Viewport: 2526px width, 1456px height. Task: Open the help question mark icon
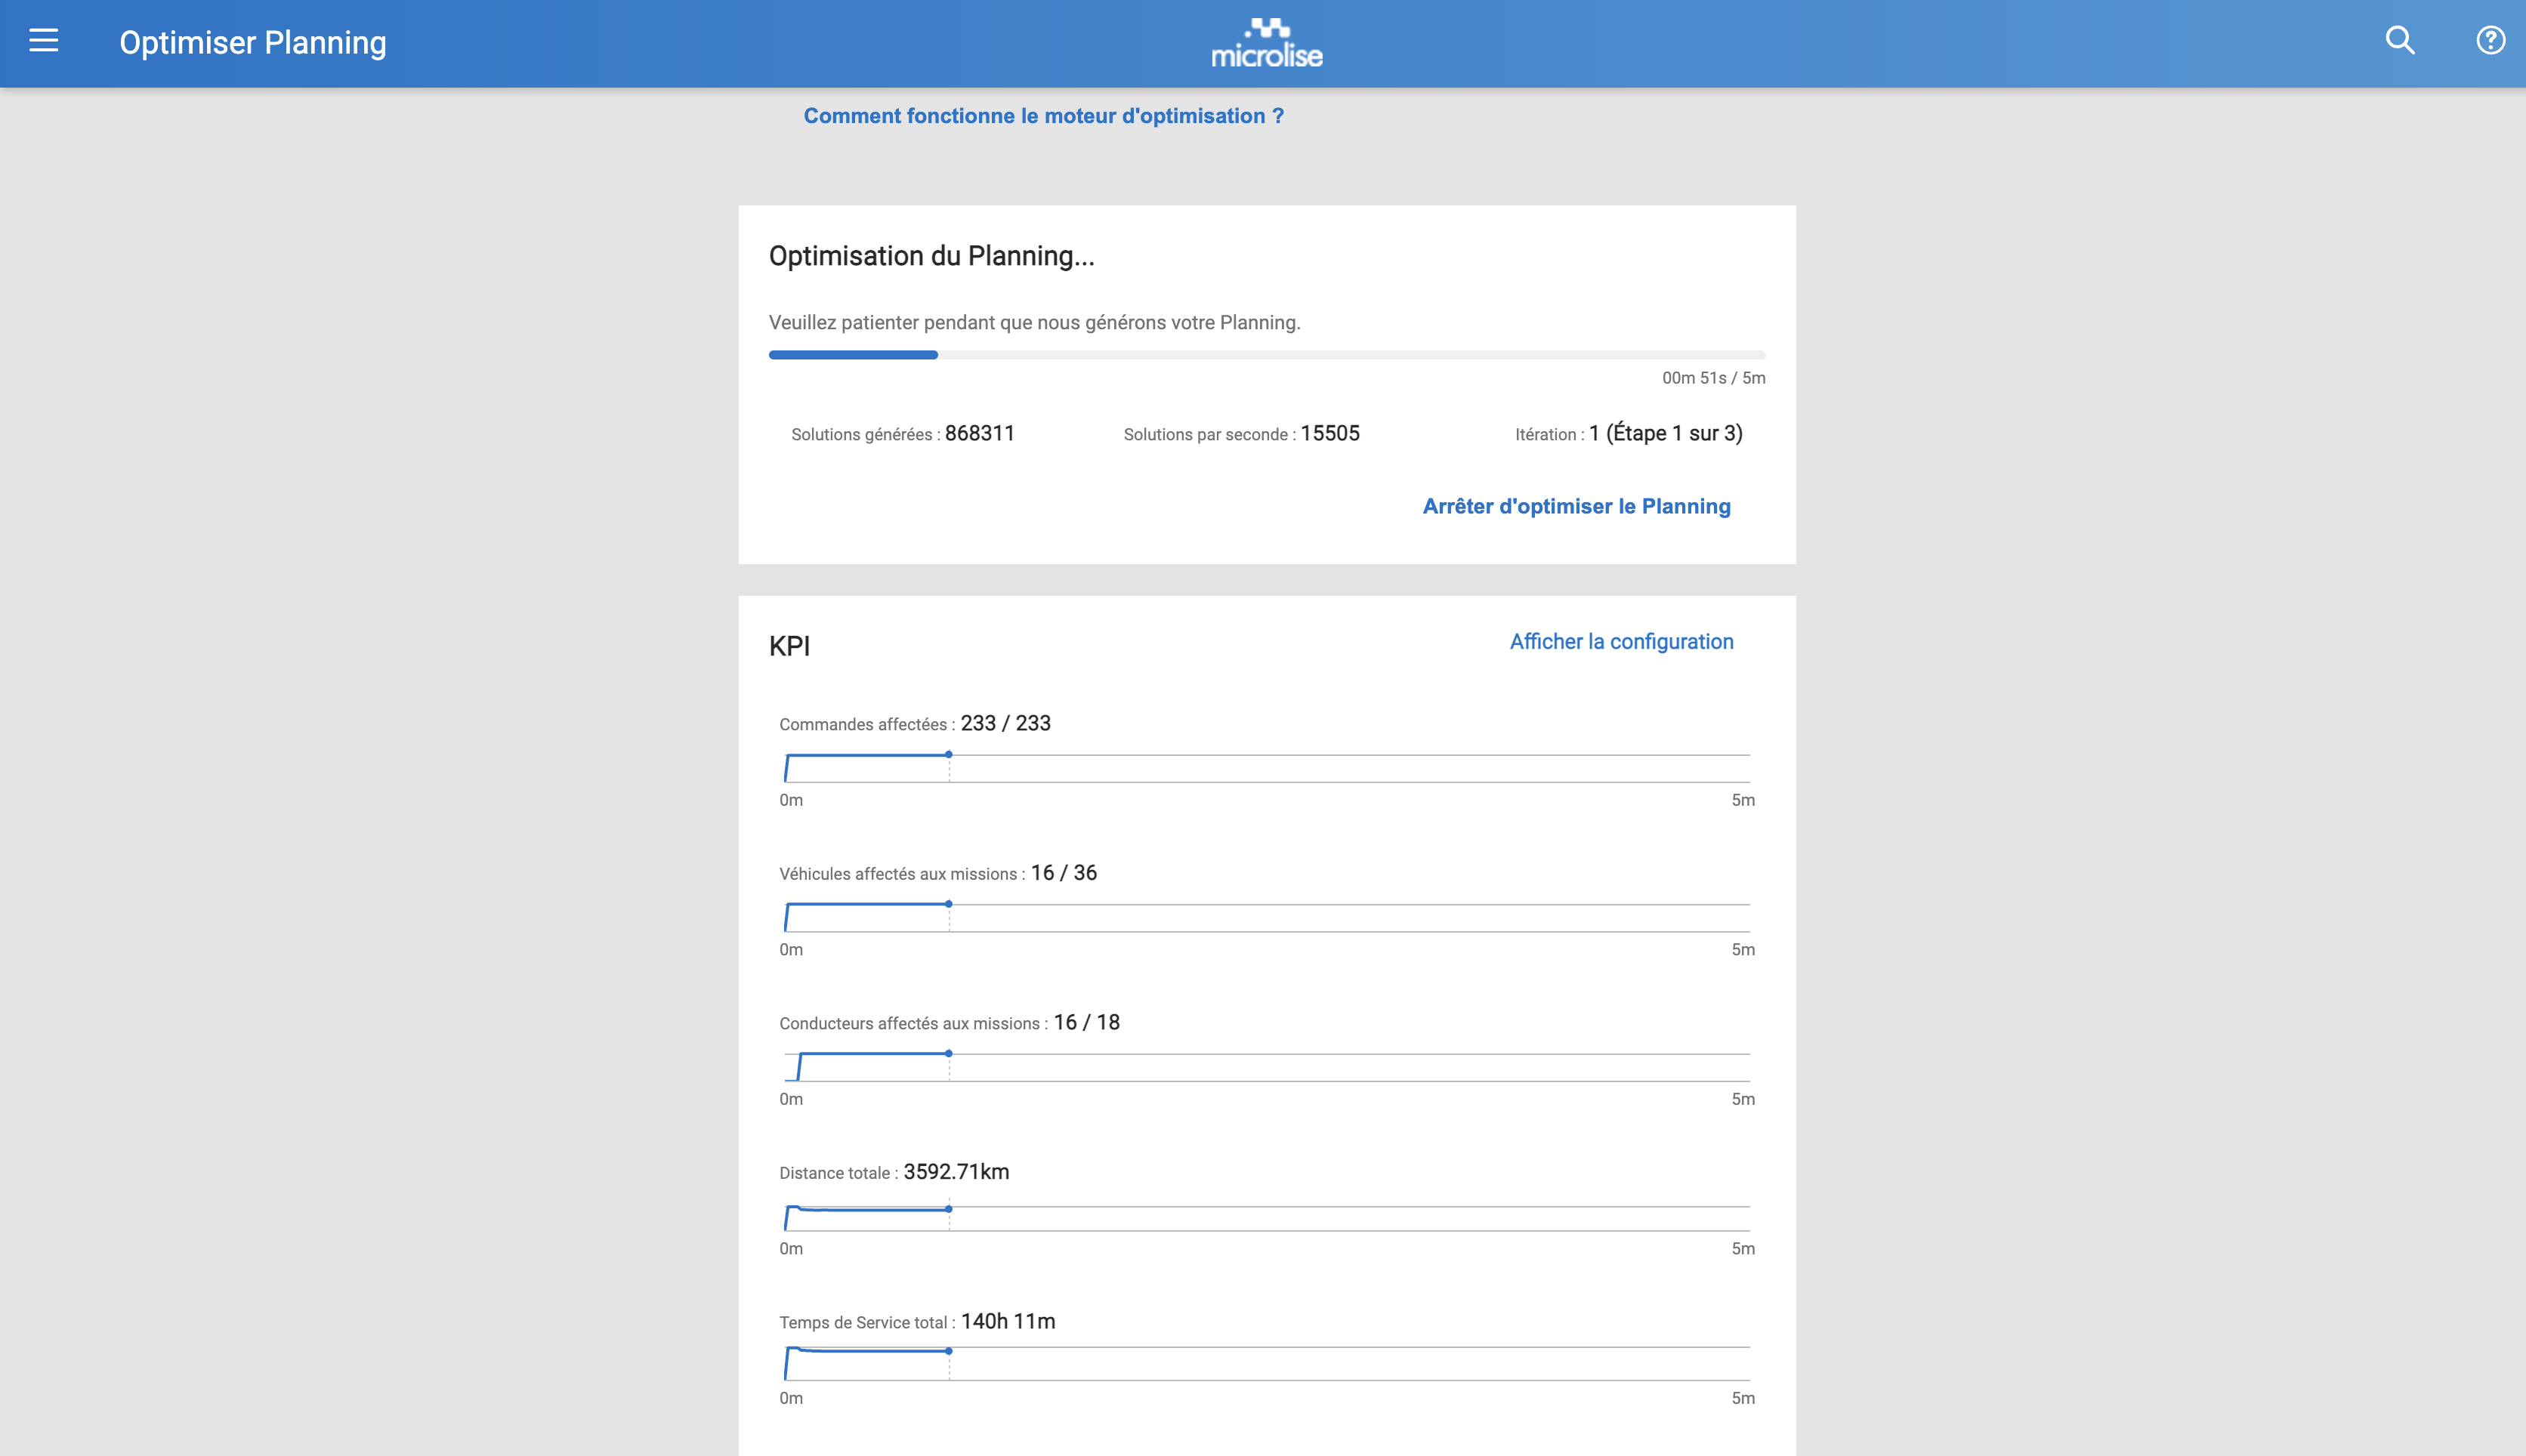(x=2490, y=41)
